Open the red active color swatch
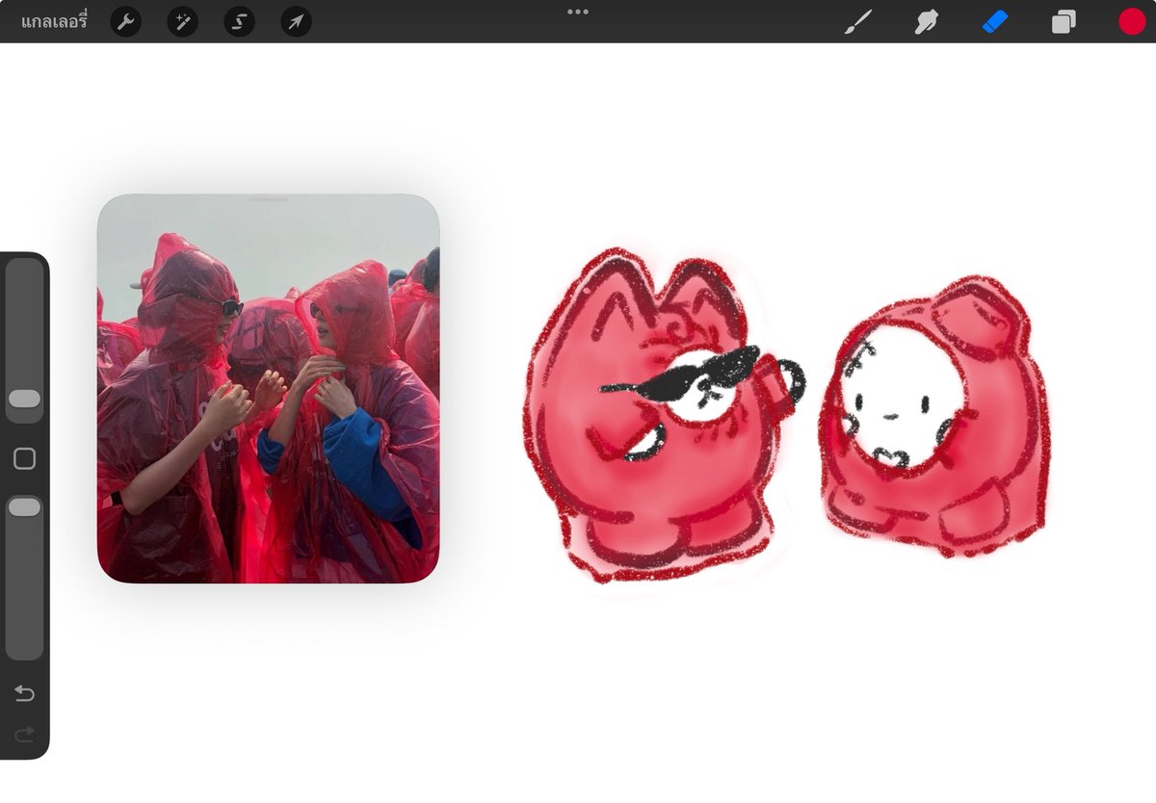The height and width of the screenshot is (803, 1156). [1132, 21]
